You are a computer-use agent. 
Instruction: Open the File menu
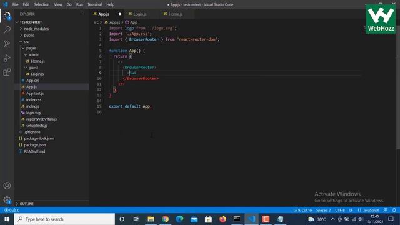(x=15, y=4)
